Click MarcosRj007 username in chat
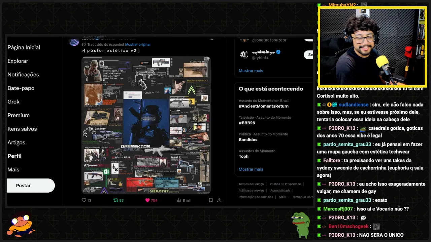Image resolution: width=431 pixels, height=242 pixels. click(338, 209)
